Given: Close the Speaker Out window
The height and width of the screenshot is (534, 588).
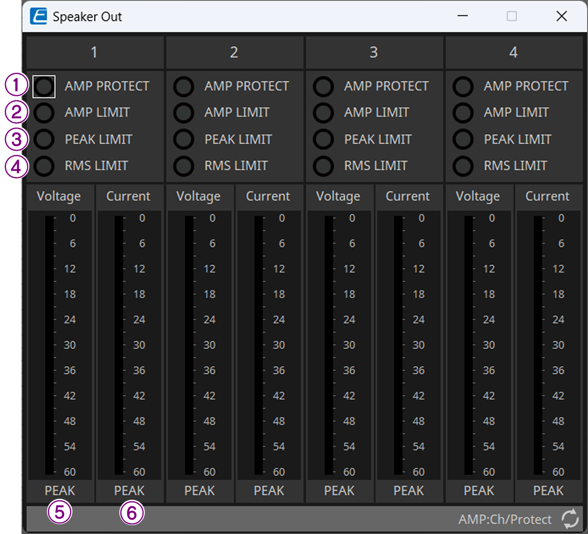Looking at the screenshot, I should coord(562,16).
